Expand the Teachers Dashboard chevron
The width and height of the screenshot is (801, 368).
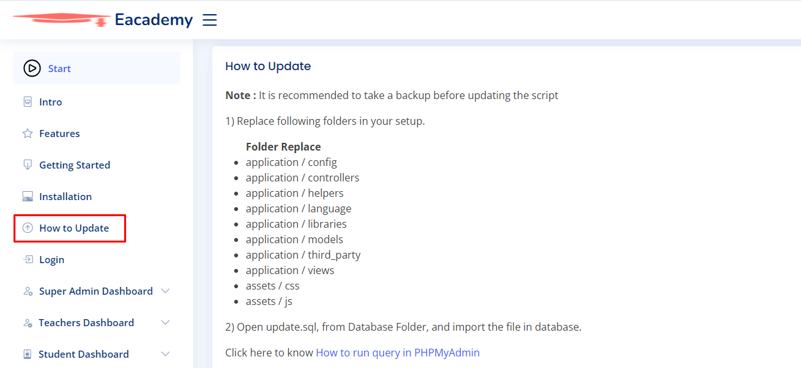(165, 322)
